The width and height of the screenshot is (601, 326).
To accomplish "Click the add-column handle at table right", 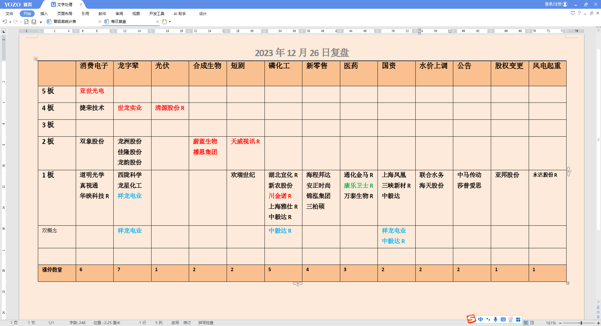I will [x=569, y=171].
